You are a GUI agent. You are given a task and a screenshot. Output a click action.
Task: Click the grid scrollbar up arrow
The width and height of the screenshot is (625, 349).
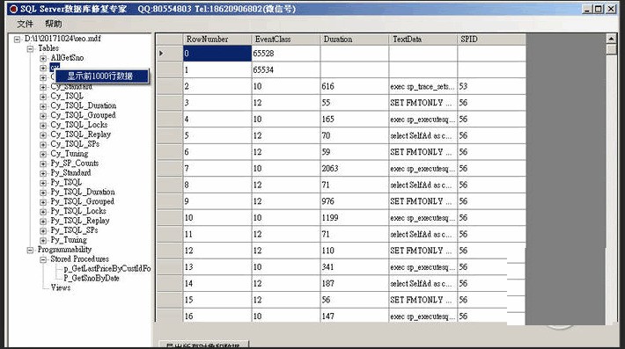pos(611,39)
